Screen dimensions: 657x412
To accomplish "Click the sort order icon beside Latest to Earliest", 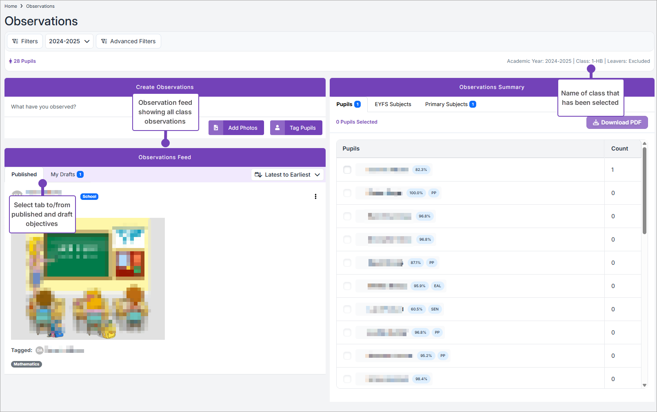I will [258, 175].
